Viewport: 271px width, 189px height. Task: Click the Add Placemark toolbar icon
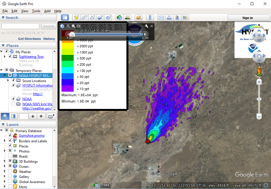[76, 18]
